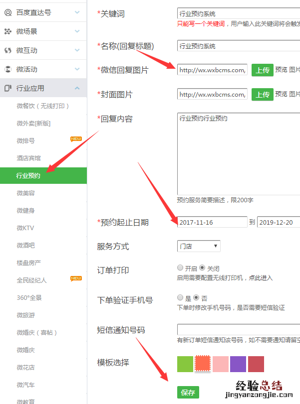The image size is (300, 404).
Task: Click the 百度直达号 sidebar icon
Action: pos(8,12)
